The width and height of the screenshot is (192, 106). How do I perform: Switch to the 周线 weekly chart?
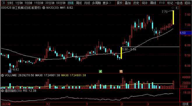click(x=79, y=3)
